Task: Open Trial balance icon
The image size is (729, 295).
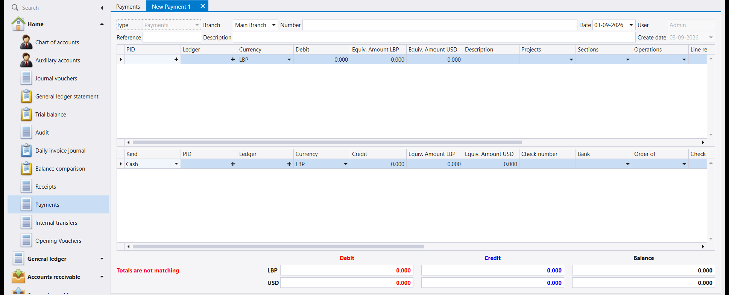Action: coord(26,114)
